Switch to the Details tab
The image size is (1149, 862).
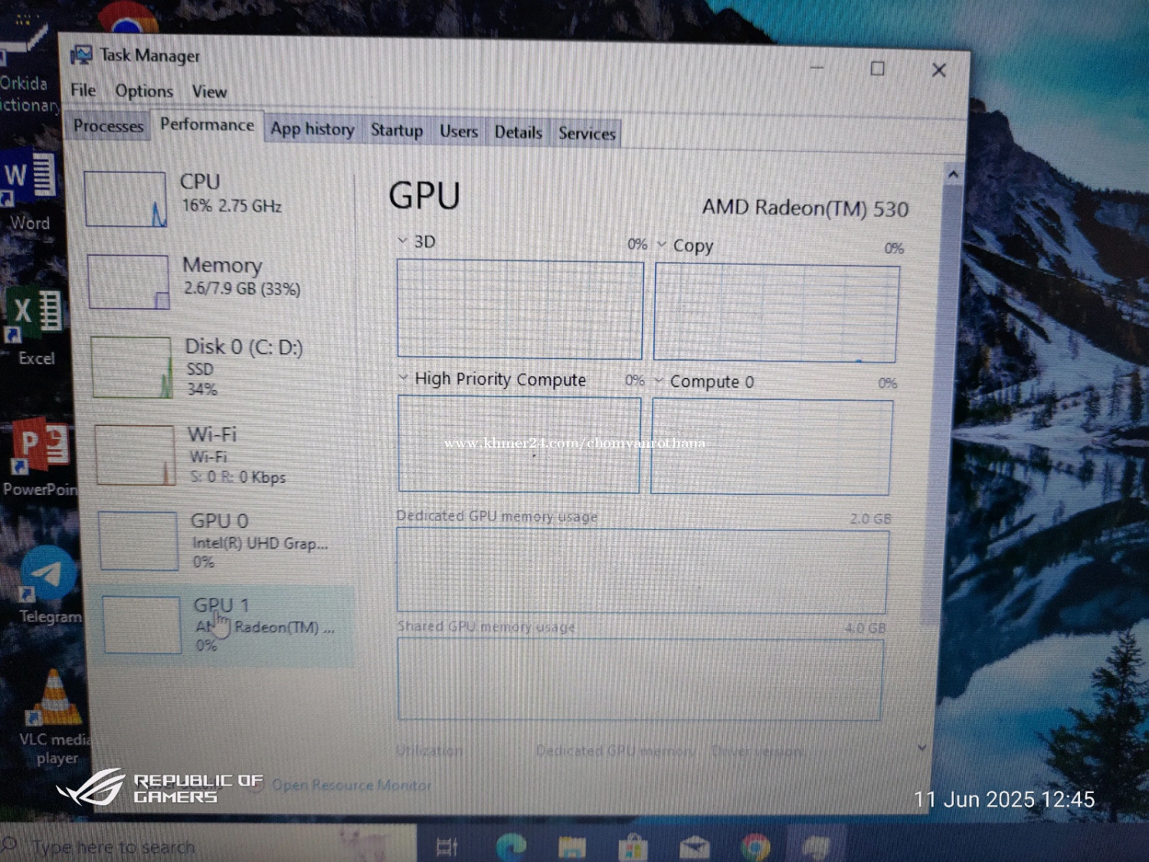pyautogui.click(x=518, y=132)
